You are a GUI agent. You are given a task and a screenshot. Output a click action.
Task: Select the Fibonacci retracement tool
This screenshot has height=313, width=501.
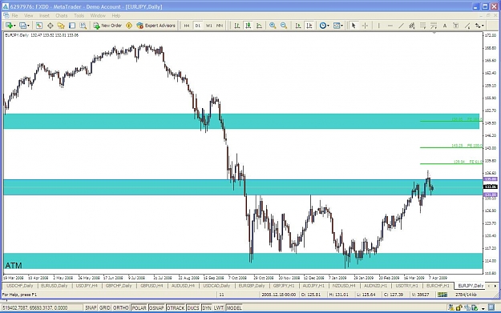point(422,26)
